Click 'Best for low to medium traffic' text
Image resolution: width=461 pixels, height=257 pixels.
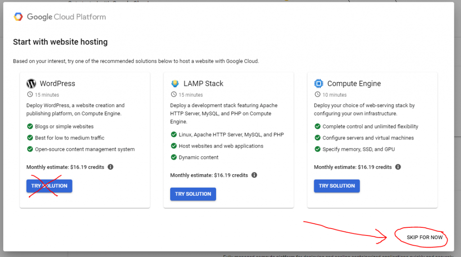[x=70, y=138]
